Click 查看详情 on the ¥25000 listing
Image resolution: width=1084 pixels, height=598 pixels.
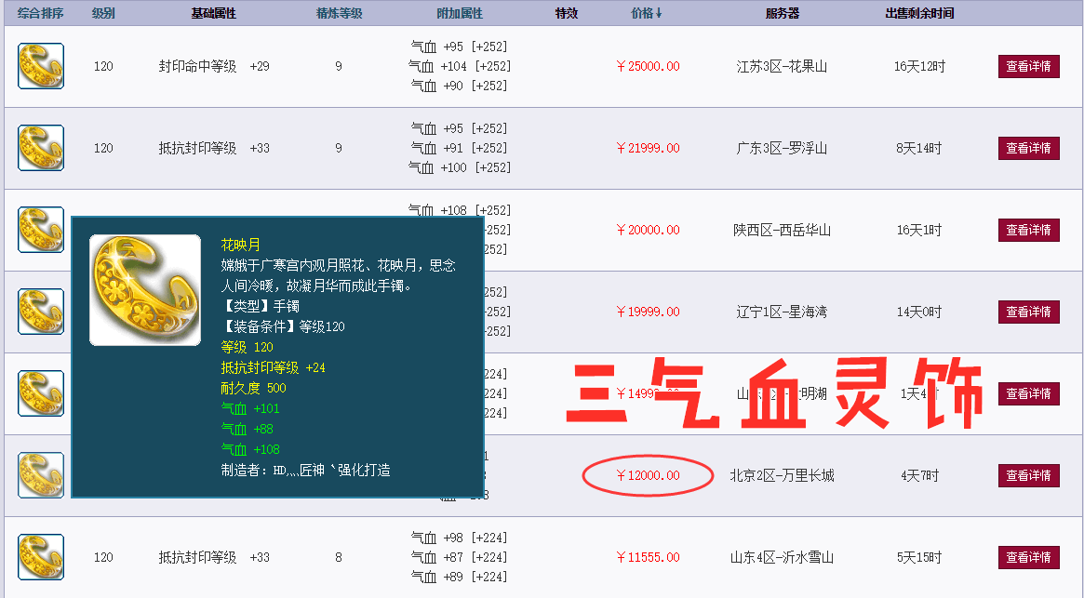coord(1028,66)
